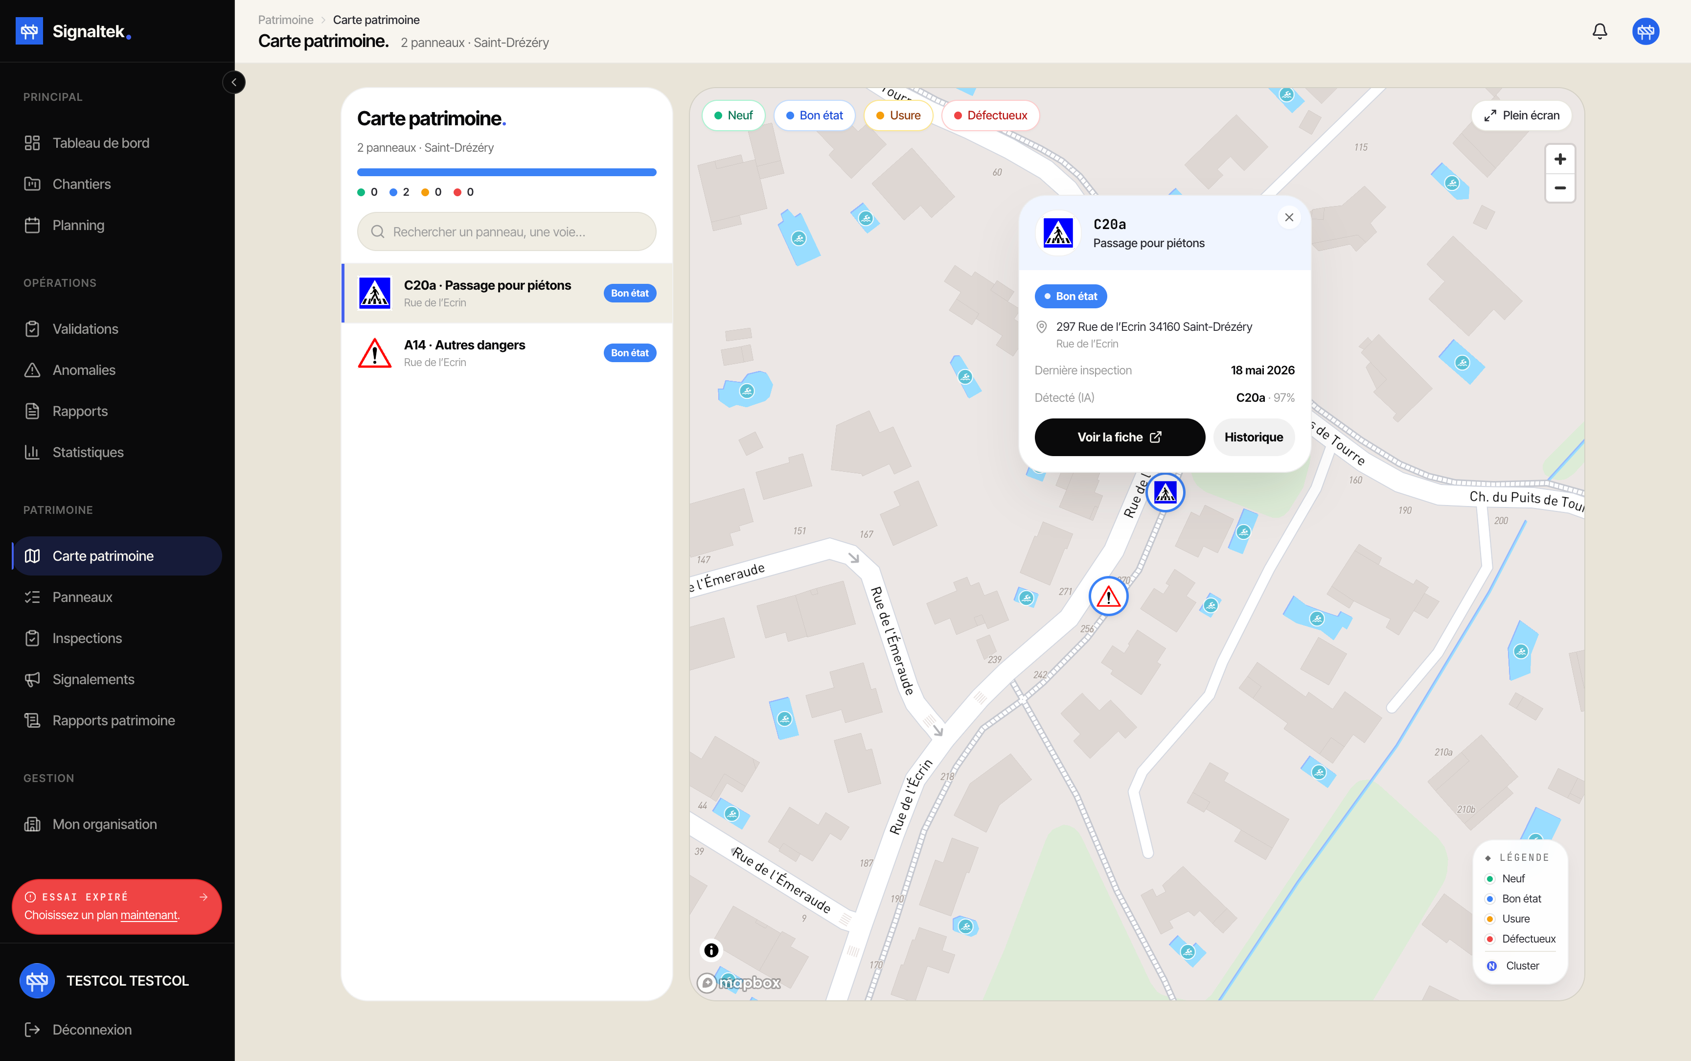Click the Signalements megaphone icon
Image resolution: width=1691 pixels, height=1061 pixels.
click(32, 679)
